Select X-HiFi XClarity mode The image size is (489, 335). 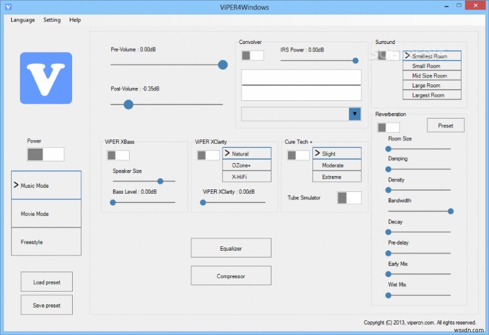(247, 177)
